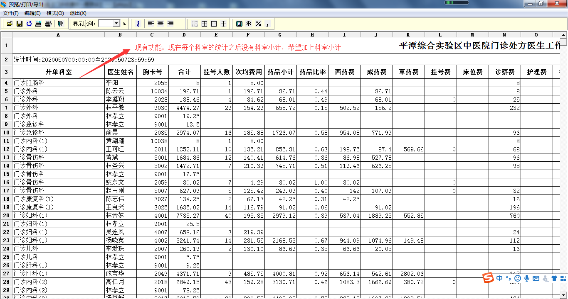Image resolution: width=568 pixels, height=299 pixels.
Task: Click the 医生姓名 column heading cell
Action: tap(121, 72)
